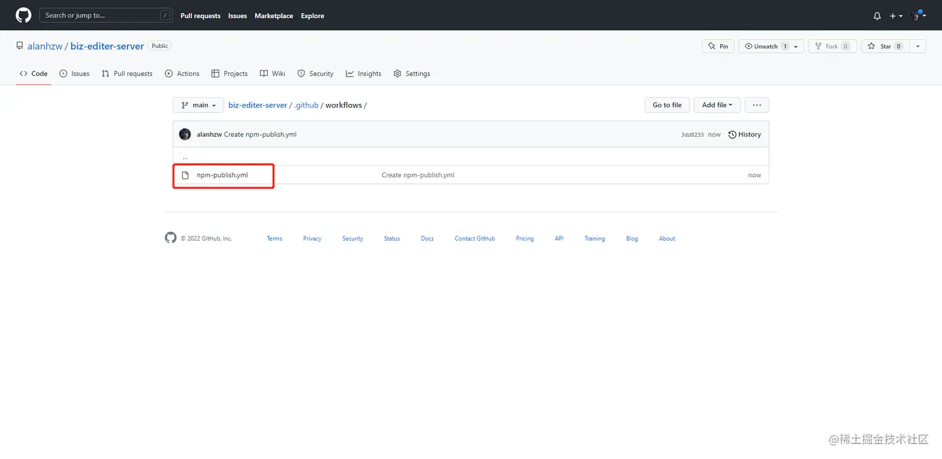The image size is (942, 459).
Task: Go up to the parent directory
Action: (185, 157)
